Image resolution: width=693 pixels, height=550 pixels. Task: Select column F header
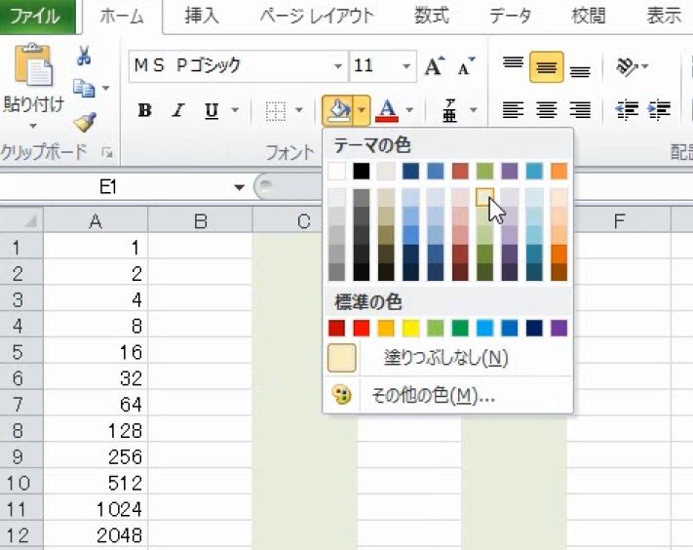tap(619, 220)
